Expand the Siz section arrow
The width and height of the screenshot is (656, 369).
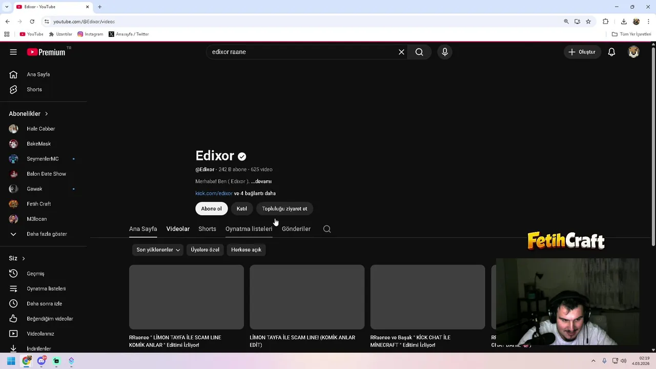point(23,258)
